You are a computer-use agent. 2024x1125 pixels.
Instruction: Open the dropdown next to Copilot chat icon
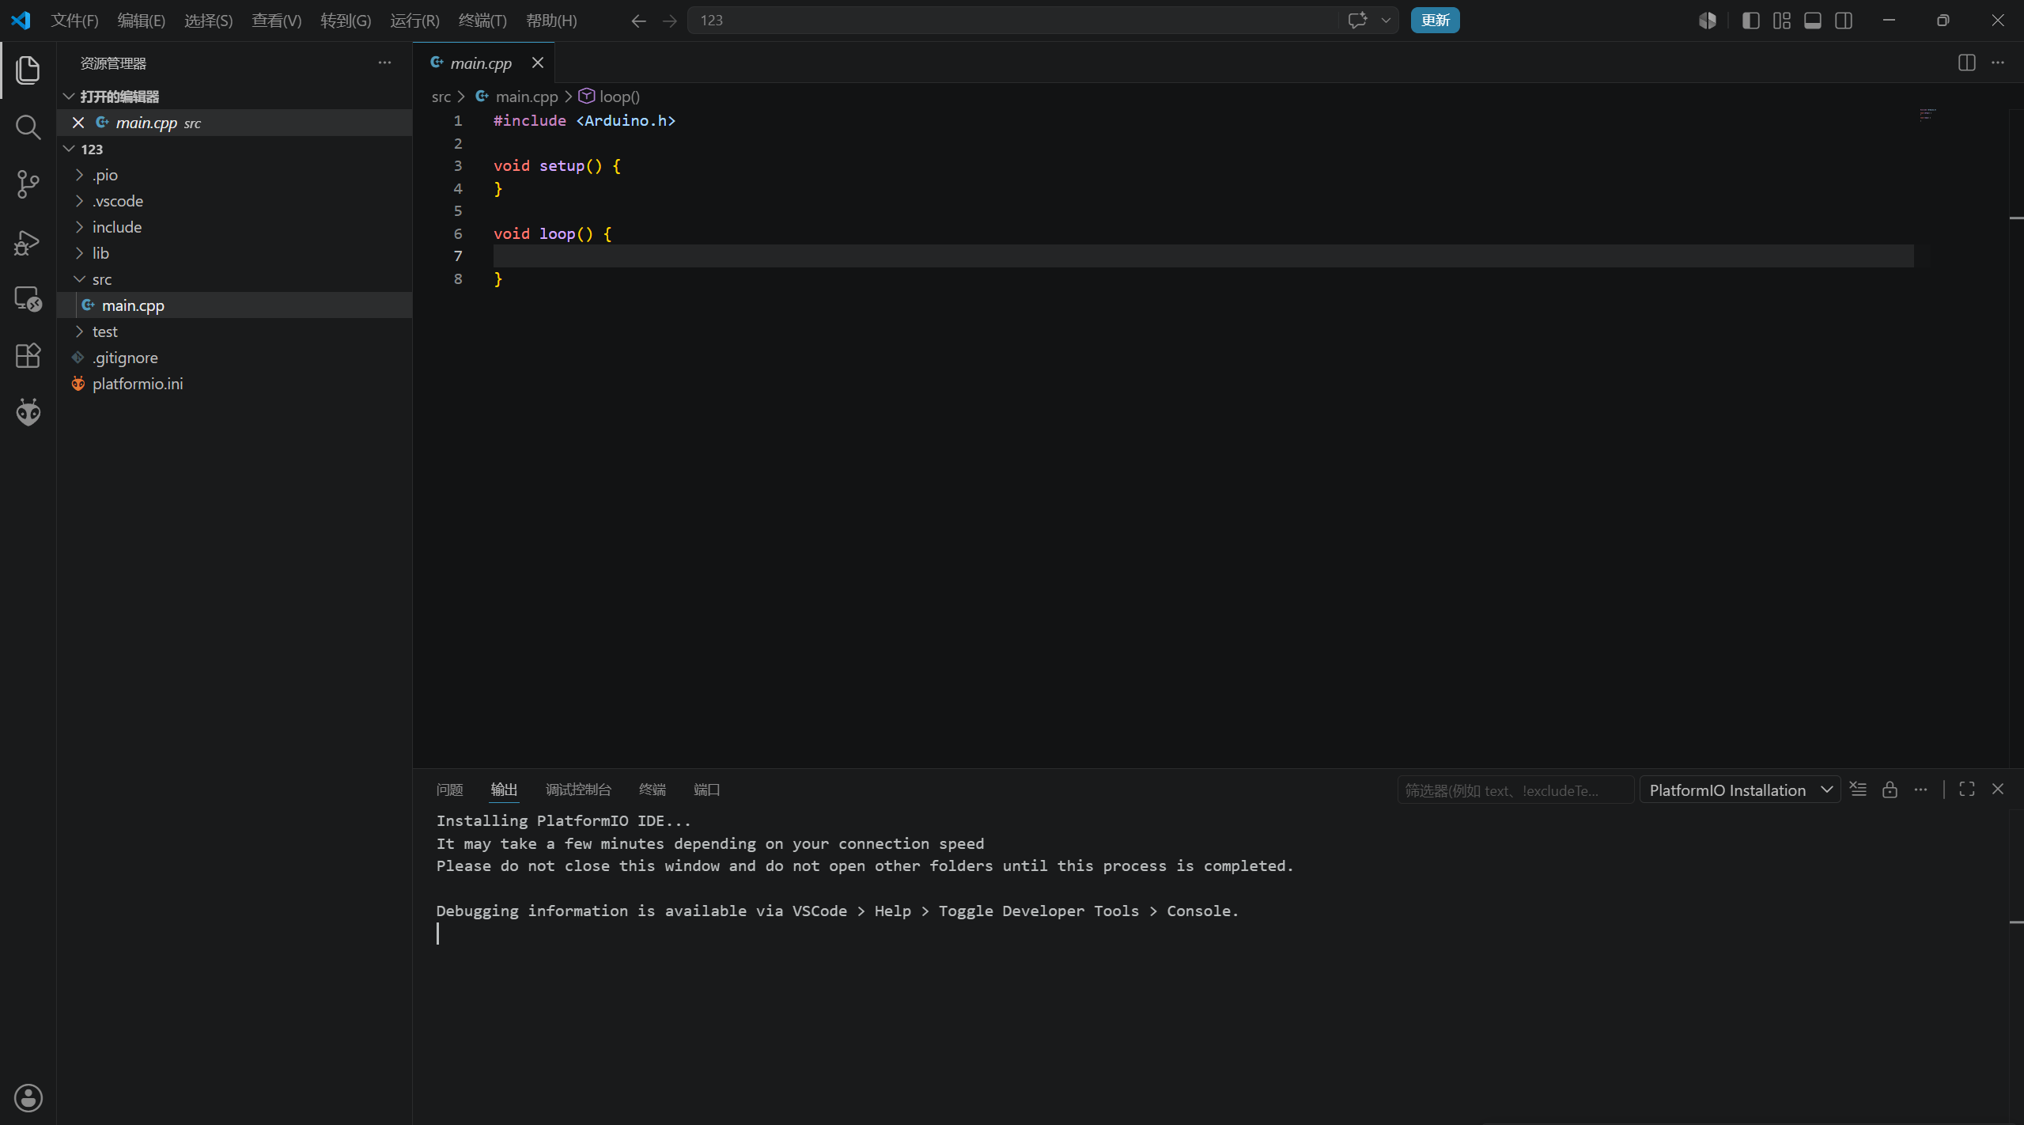(x=1386, y=21)
